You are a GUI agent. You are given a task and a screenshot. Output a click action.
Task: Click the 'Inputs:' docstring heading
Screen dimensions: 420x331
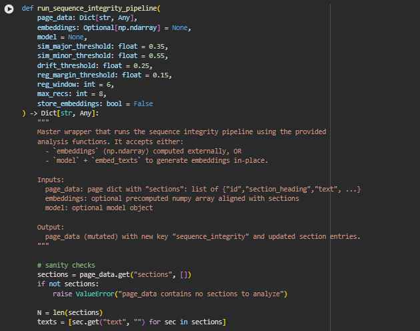(x=51, y=180)
